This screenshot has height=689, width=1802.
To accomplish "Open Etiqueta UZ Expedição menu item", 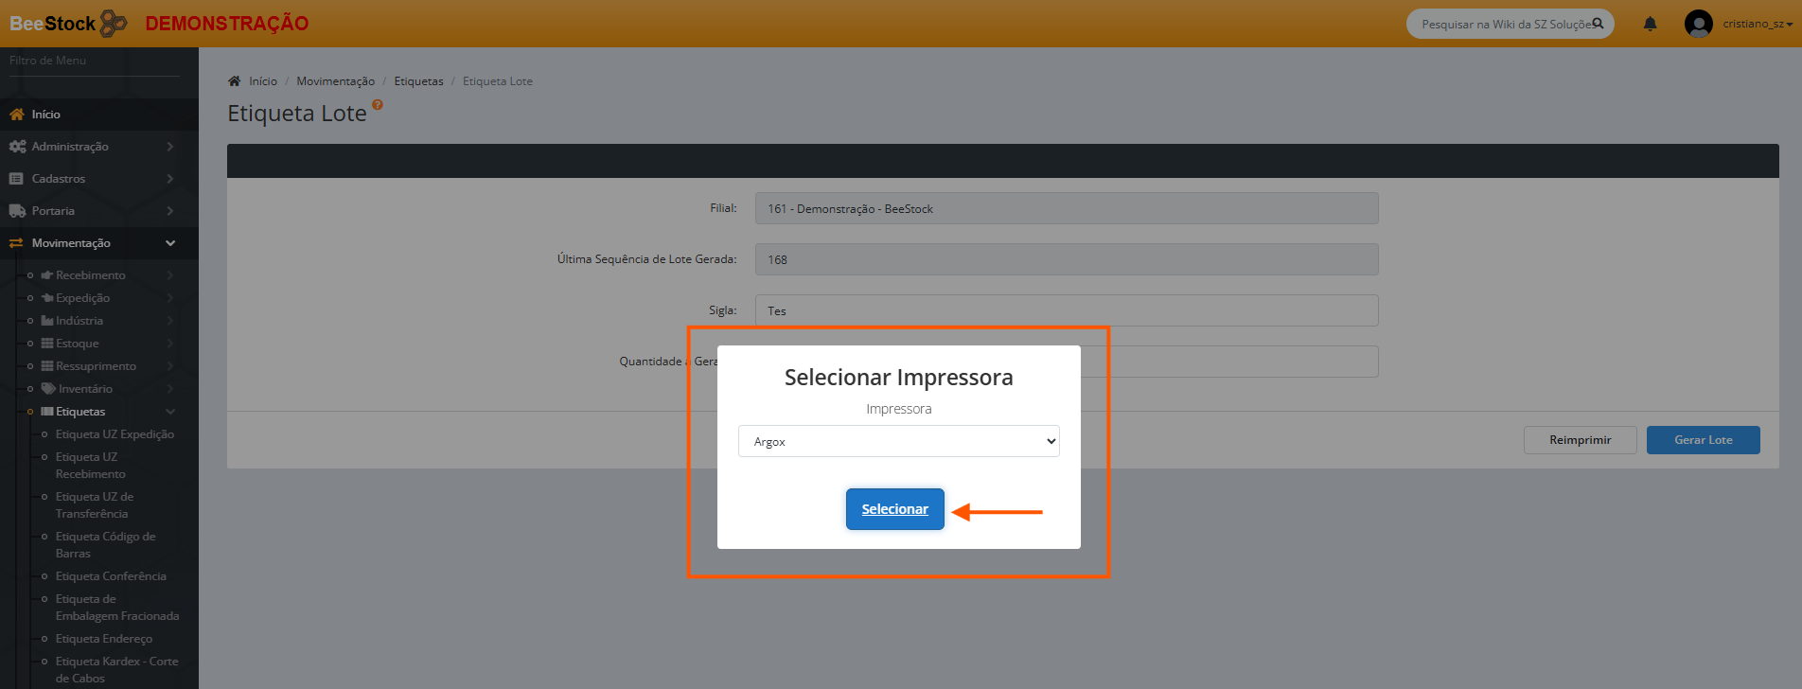I will pyautogui.click(x=115, y=434).
